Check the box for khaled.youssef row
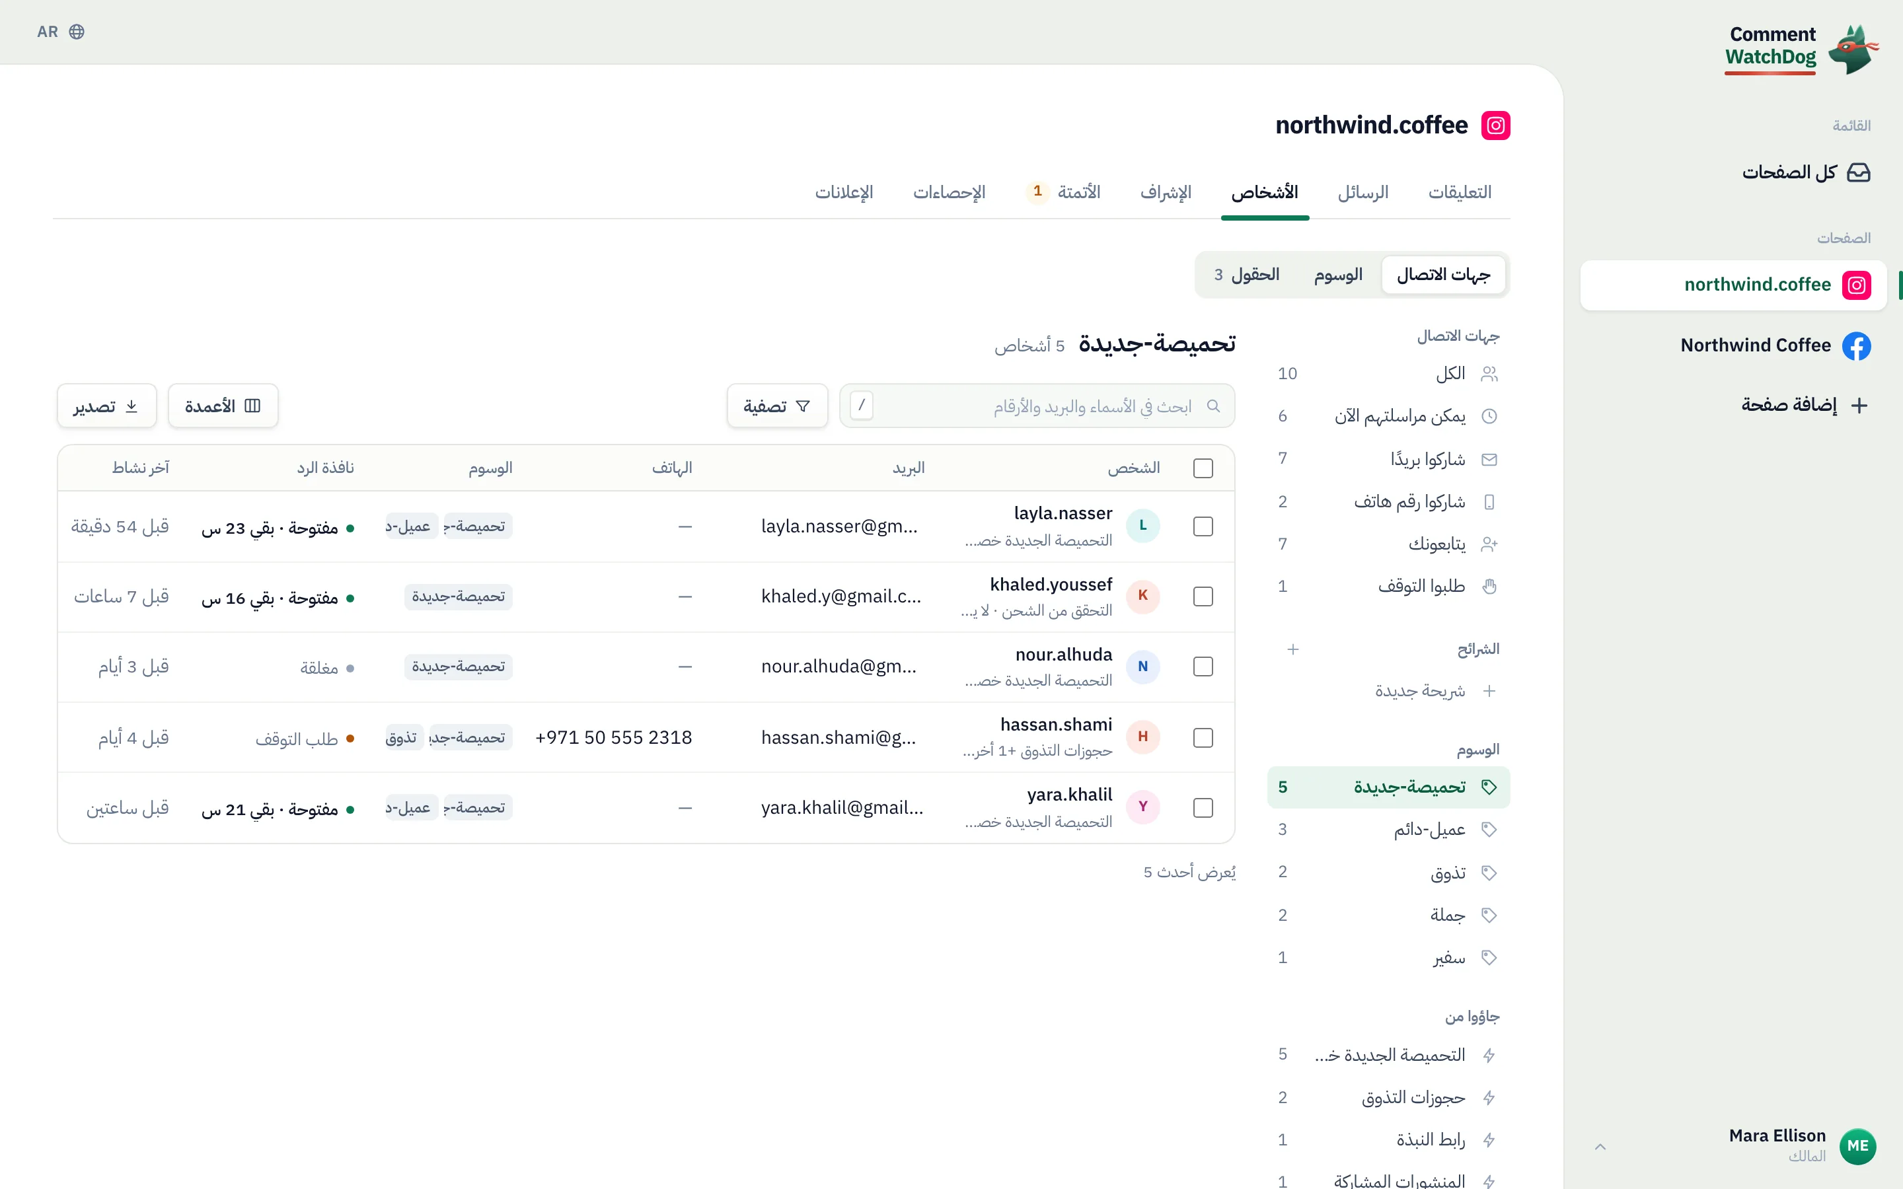 (1203, 597)
